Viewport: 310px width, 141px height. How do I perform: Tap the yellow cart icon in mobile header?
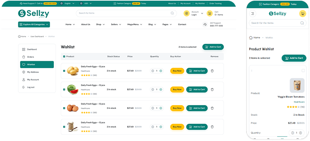tap(302, 13)
